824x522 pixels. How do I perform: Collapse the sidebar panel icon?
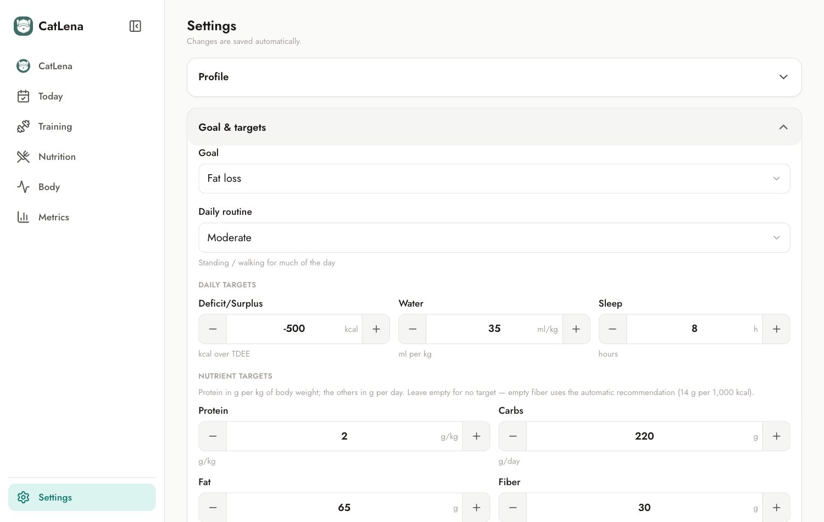click(135, 26)
